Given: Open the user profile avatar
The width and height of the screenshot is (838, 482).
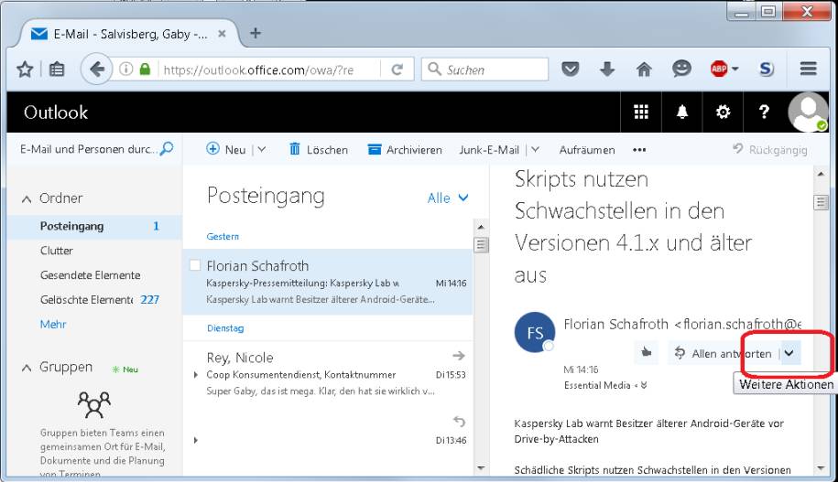Looking at the screenshot, I should coord(808,112).
